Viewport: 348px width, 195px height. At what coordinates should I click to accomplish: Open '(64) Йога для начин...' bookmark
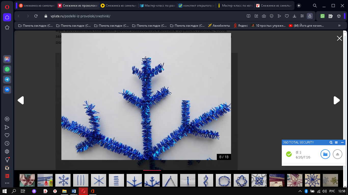pos(306,26)
